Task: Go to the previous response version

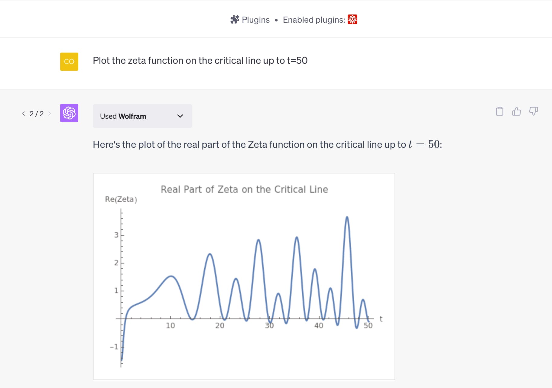Action: 24,114
